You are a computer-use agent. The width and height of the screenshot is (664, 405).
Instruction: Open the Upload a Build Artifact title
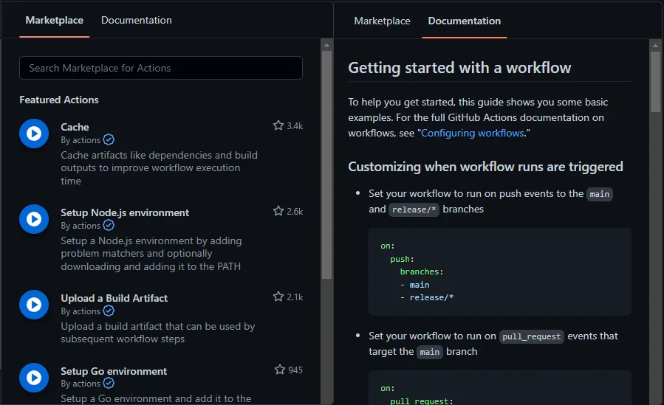[x=114, y=299]
